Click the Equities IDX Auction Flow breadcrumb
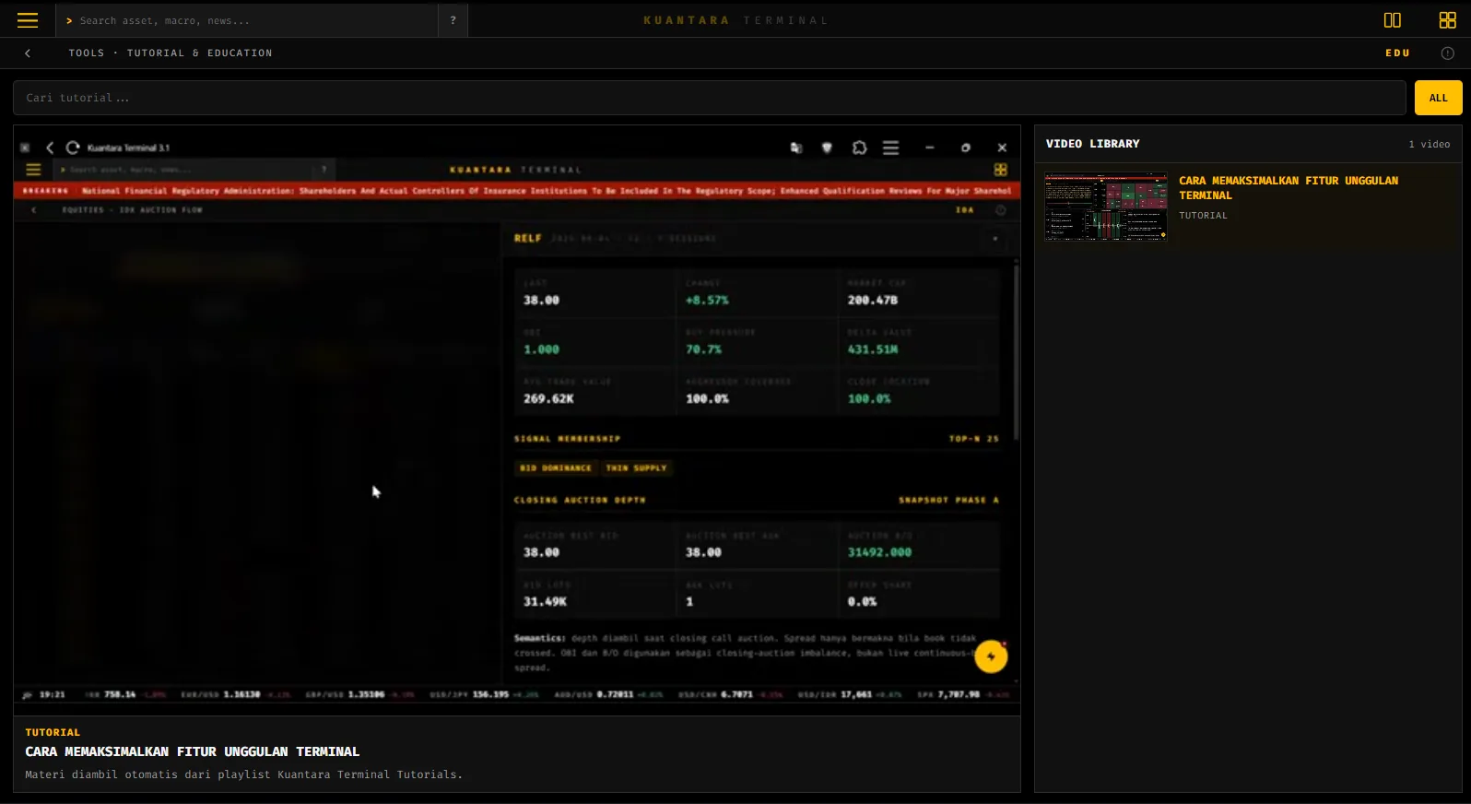 pyautogui.click(x=132, y=210)
